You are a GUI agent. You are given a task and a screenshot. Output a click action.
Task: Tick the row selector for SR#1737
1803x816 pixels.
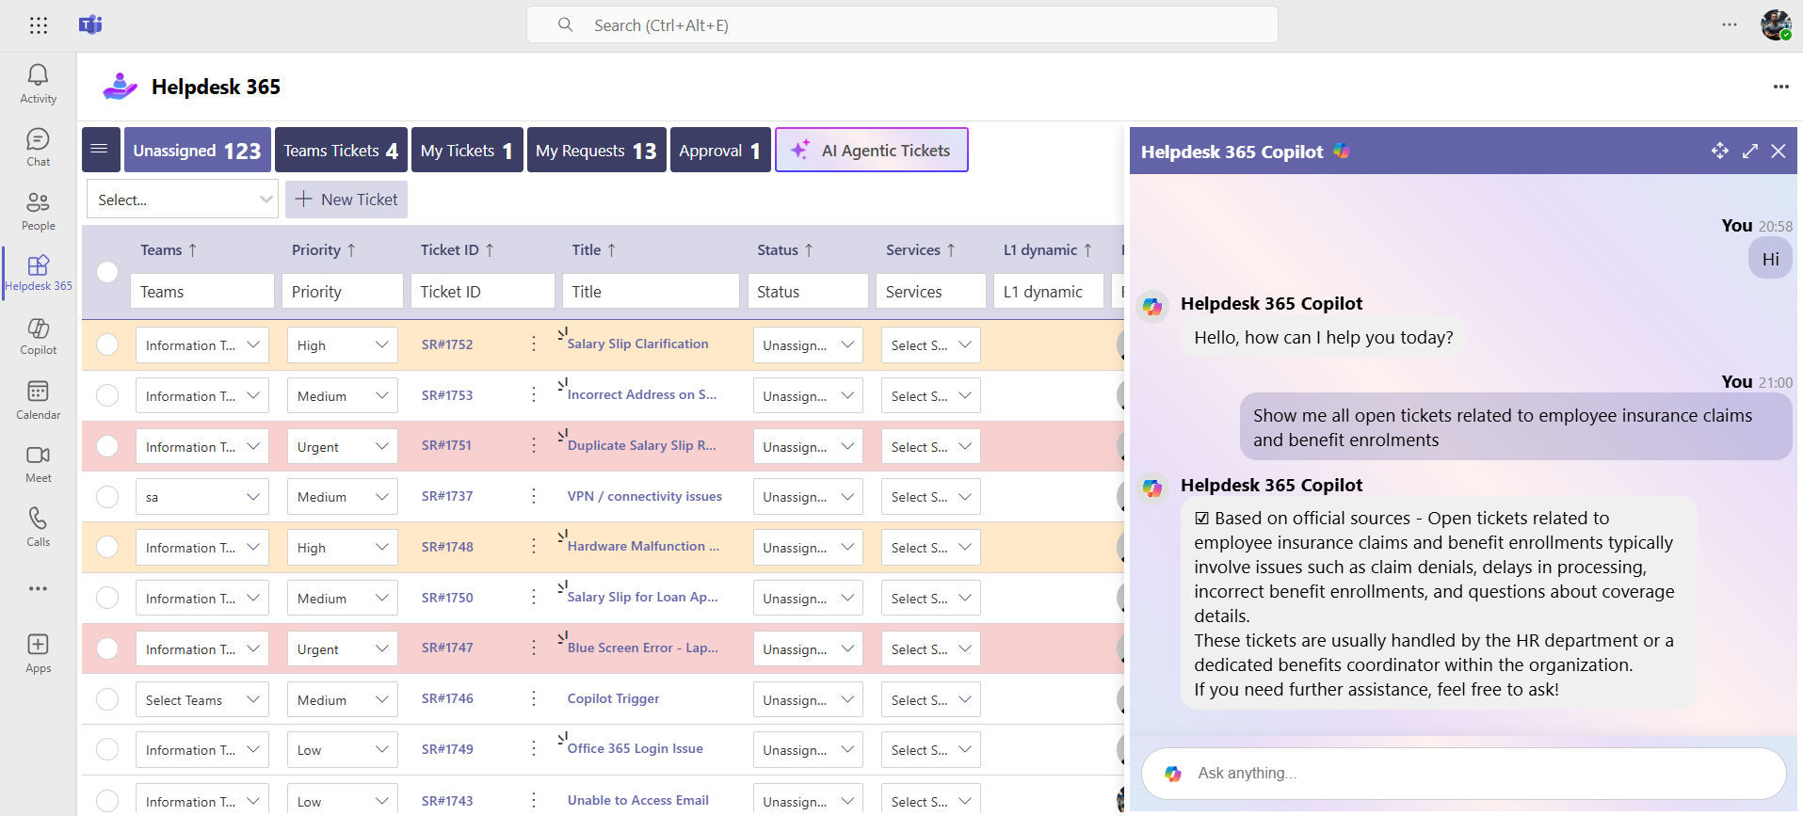(107, 496)
